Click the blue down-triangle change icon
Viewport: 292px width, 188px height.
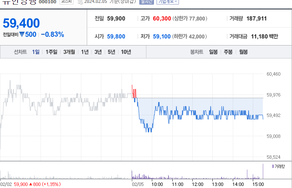pyautogui.click(x=22, y=34)
